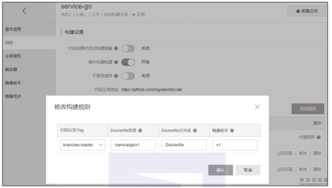Go back using the left chevron arrow
This screenshot has width=332, height=188.
(x=24, y=11)
